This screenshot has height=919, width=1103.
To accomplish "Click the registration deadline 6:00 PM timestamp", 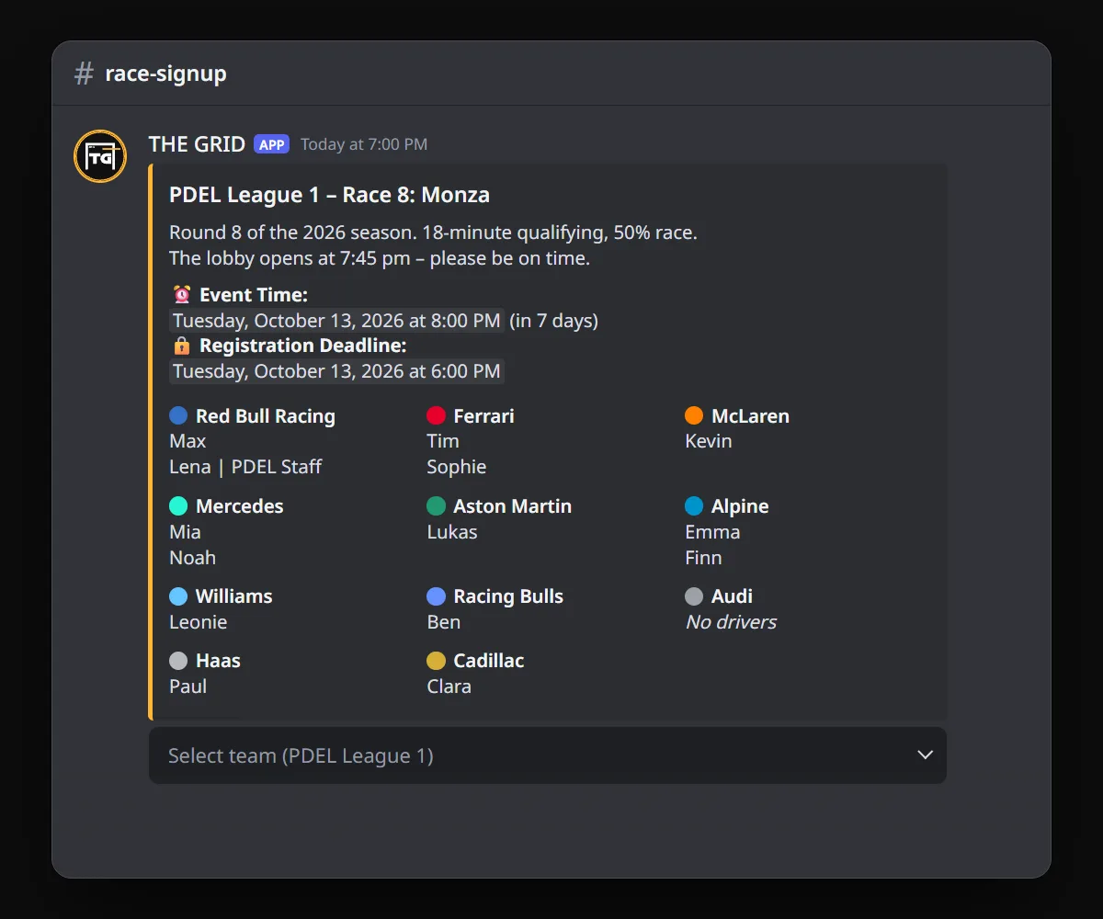I will click(336, 371).
